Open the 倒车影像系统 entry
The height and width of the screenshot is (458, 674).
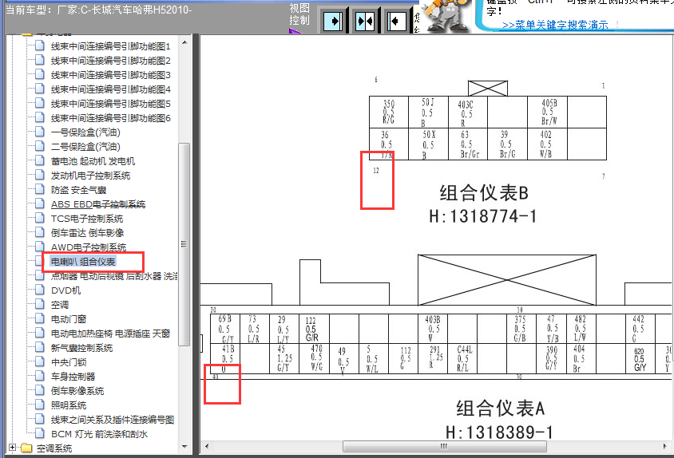pos(77,391)
